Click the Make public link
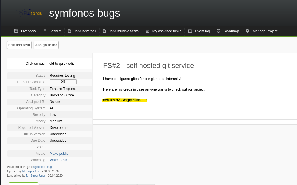297x185 pixels. click(59, 154)
